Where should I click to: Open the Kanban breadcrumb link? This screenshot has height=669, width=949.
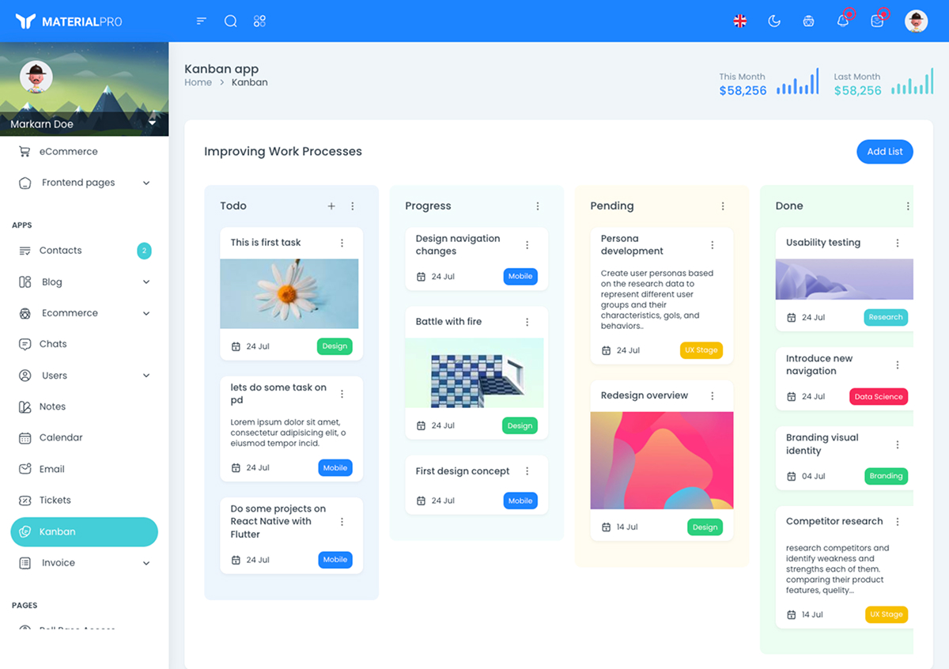click(249, 81)
